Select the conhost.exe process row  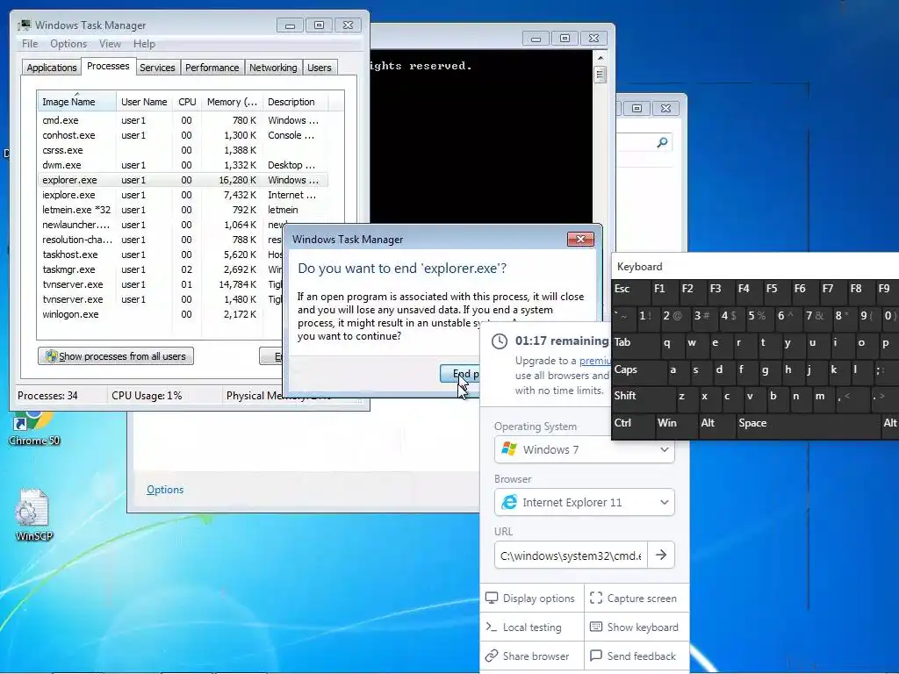click(x=183, y=135)
